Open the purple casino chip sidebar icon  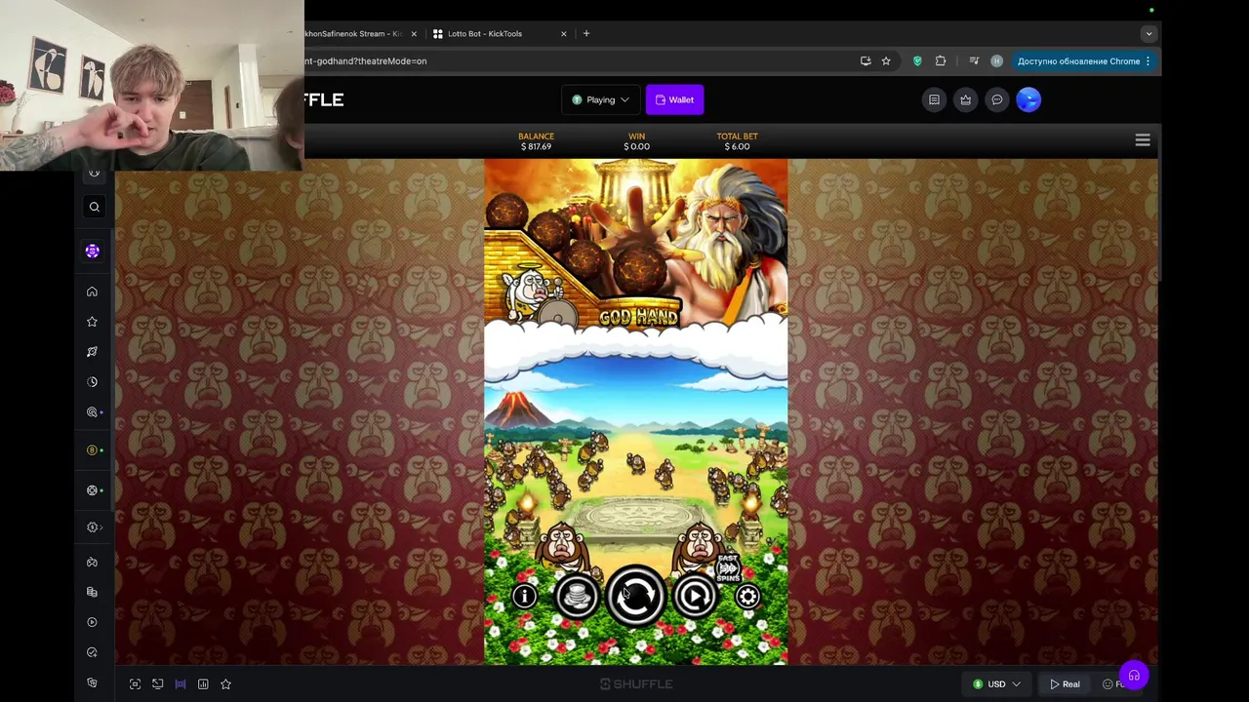click(x=93, y=251)
